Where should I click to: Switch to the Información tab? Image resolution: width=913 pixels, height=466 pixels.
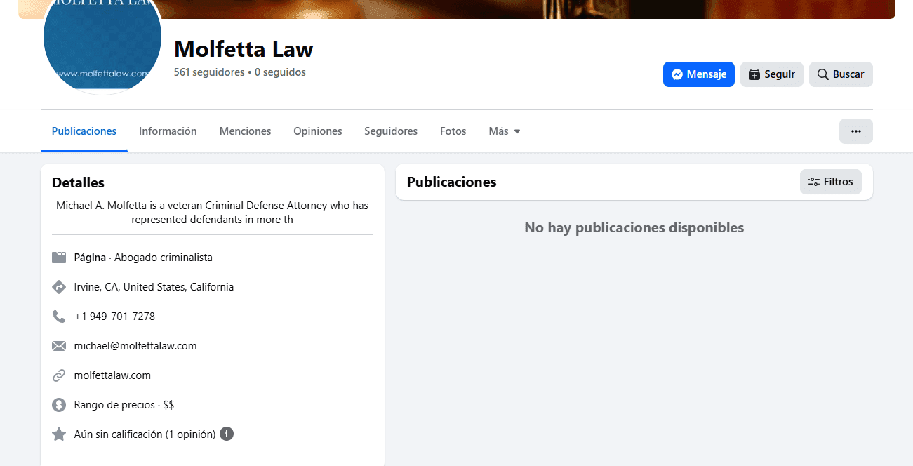point(168,131)
